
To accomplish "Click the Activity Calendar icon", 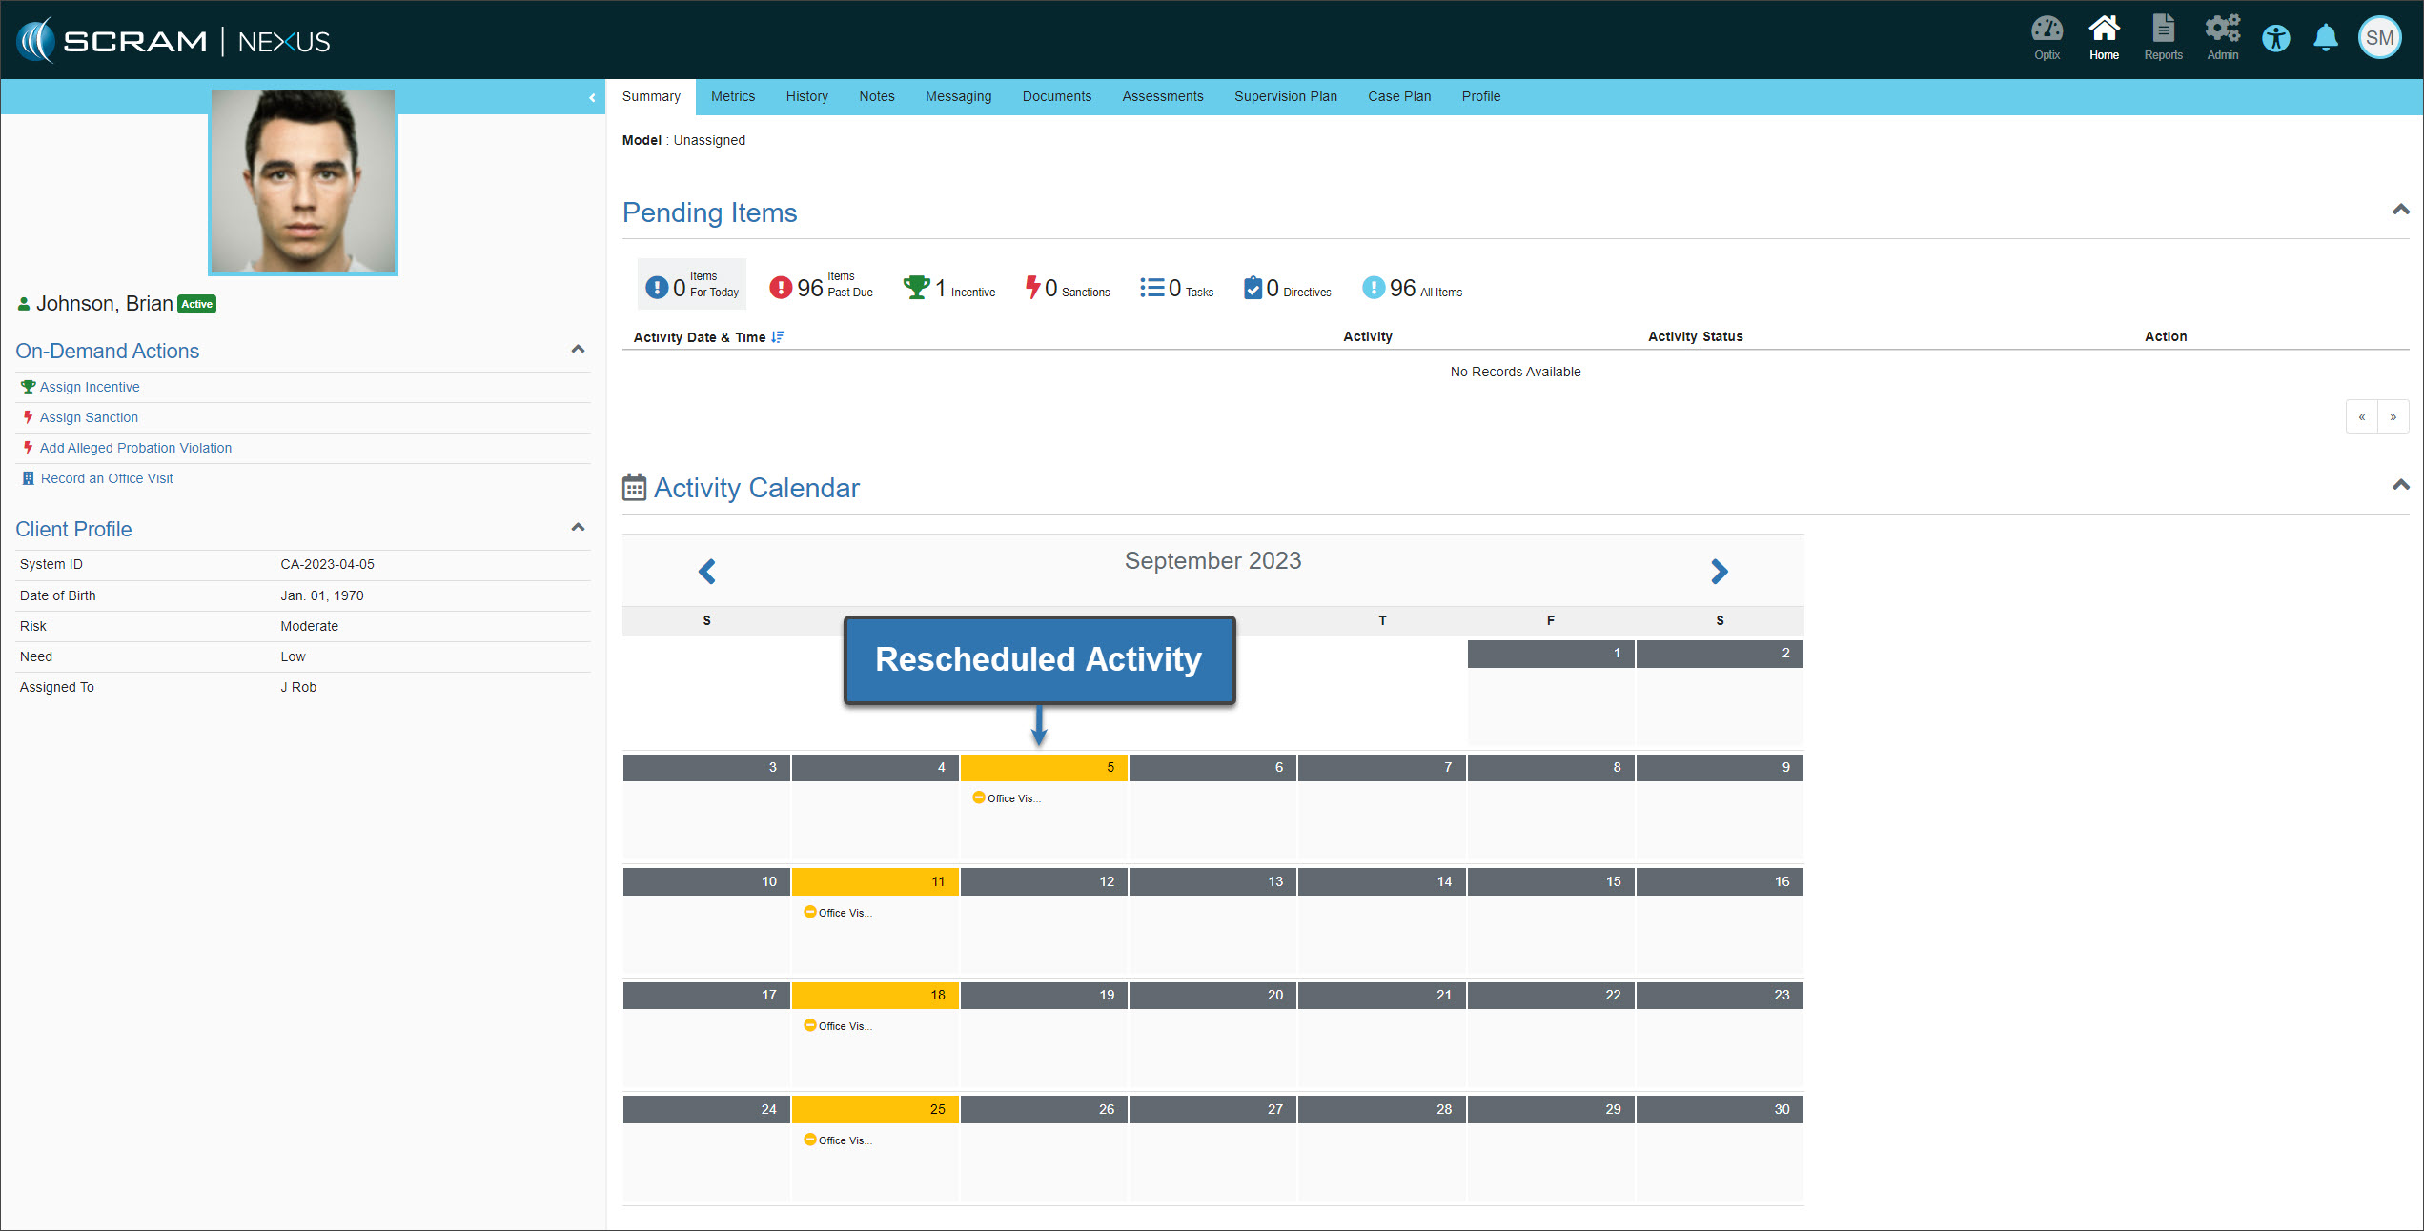I will pyautogui.click(x=634, y=488).
